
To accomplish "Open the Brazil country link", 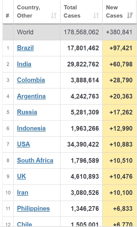I will click(25, 48).
